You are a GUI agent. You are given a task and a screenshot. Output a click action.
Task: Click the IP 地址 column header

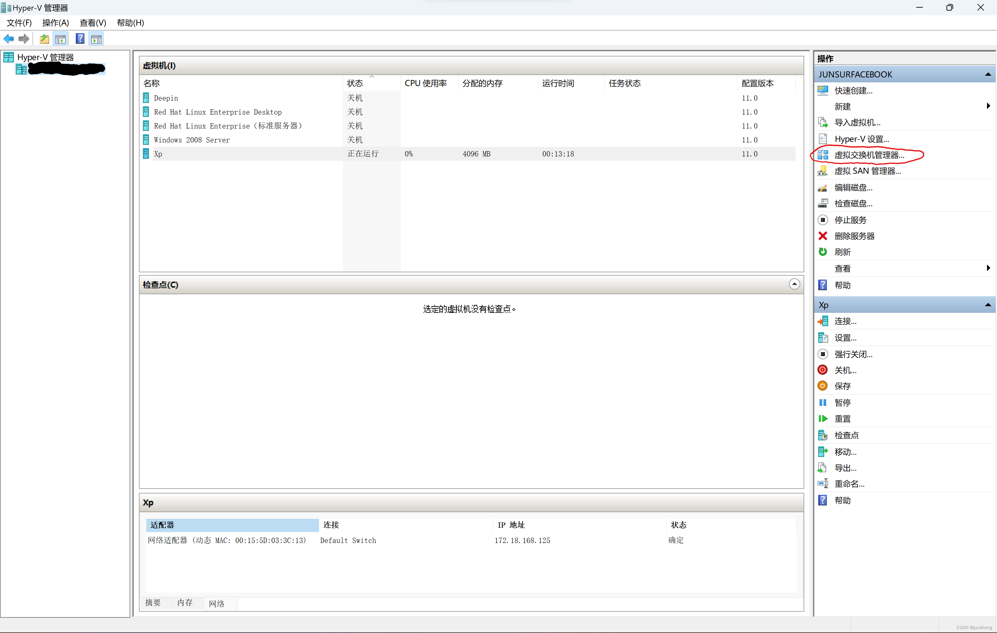click(x=579, y=525)
